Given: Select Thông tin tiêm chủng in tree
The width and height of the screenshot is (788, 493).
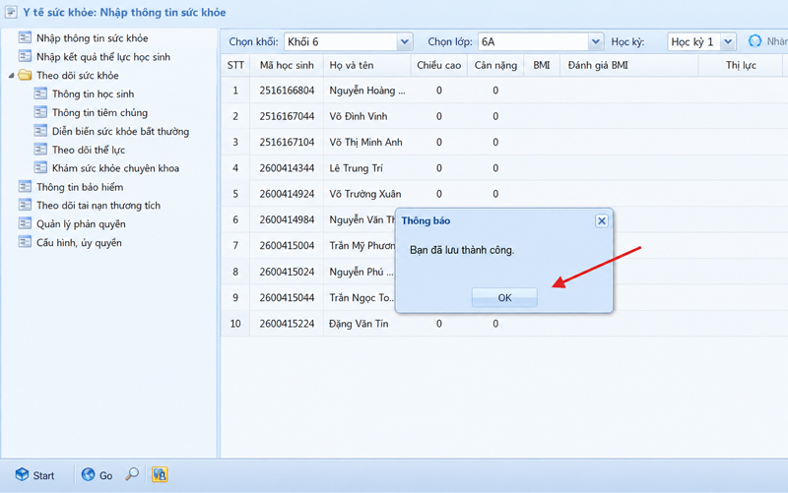Looking at the screenshot, I should coord(99,112).
